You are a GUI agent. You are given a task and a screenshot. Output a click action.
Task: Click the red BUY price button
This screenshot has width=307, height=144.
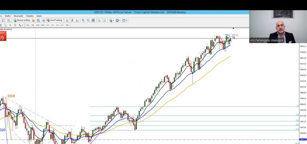[x=3, y=36]
